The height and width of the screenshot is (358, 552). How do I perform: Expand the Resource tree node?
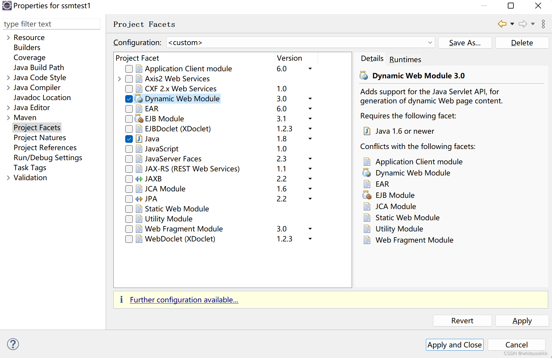click(x=8, y=38)
